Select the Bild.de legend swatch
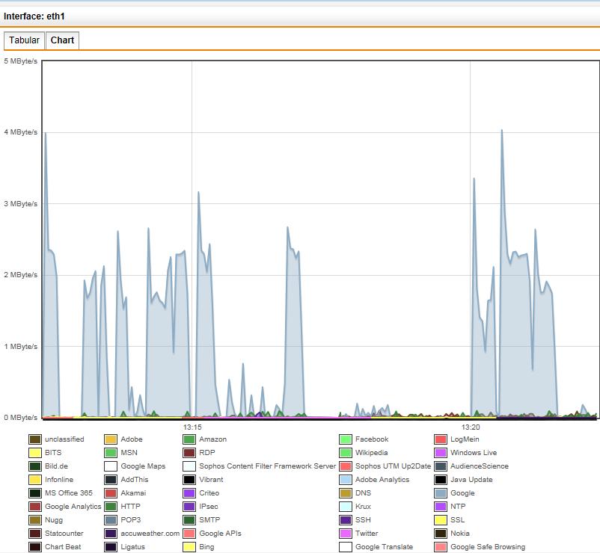Screen dimensions: 600x553 tap(35, 466)
